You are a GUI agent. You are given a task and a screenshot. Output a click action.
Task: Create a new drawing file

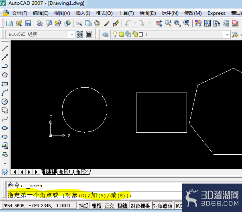10,23
